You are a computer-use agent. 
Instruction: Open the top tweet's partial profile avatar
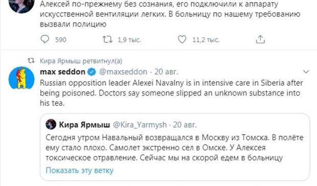(x=21, y=7)
